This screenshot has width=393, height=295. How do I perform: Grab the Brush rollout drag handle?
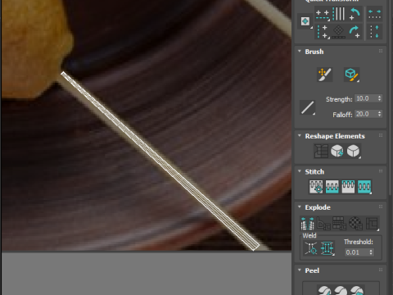381,51
